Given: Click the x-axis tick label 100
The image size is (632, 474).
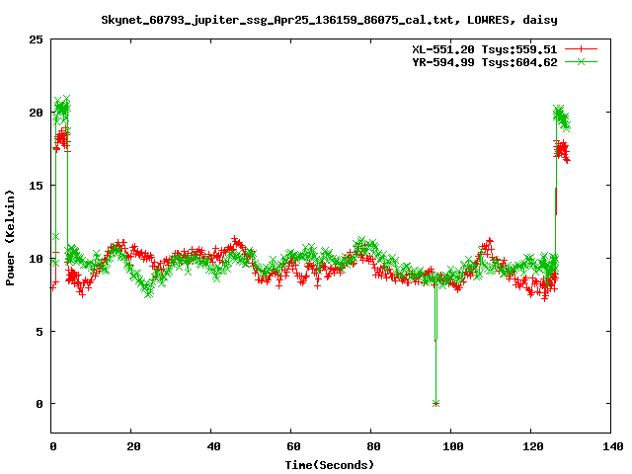Looking at the screenshot, I should 453,446.
